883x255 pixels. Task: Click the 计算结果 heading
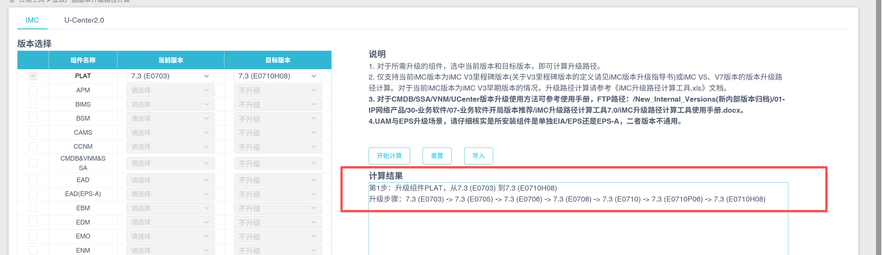point(386,176)
